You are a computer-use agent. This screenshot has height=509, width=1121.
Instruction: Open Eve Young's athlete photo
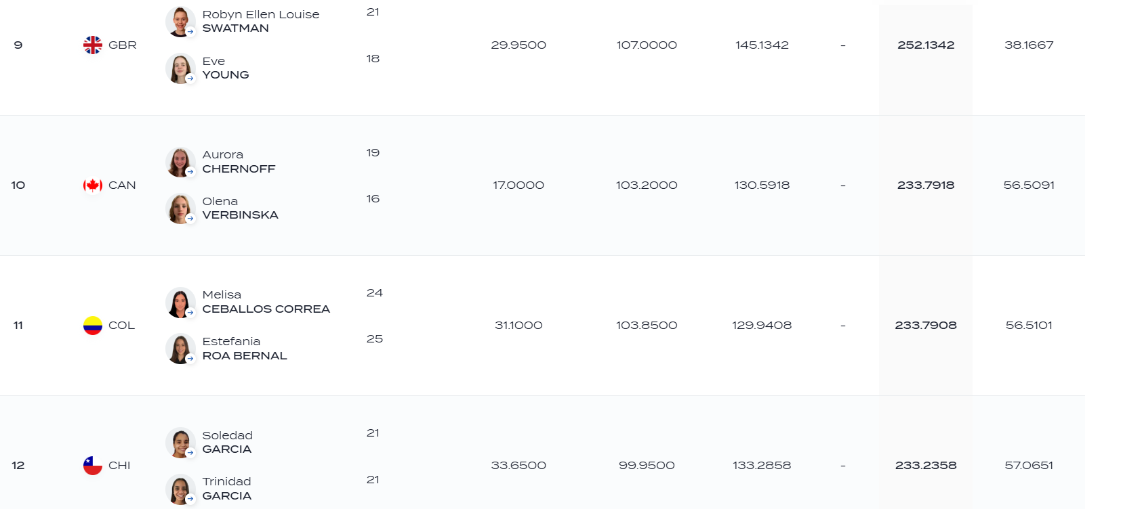click(x=180, y=68)
